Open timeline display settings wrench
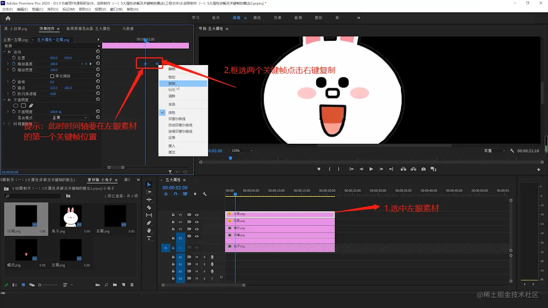 coord(205,194)
